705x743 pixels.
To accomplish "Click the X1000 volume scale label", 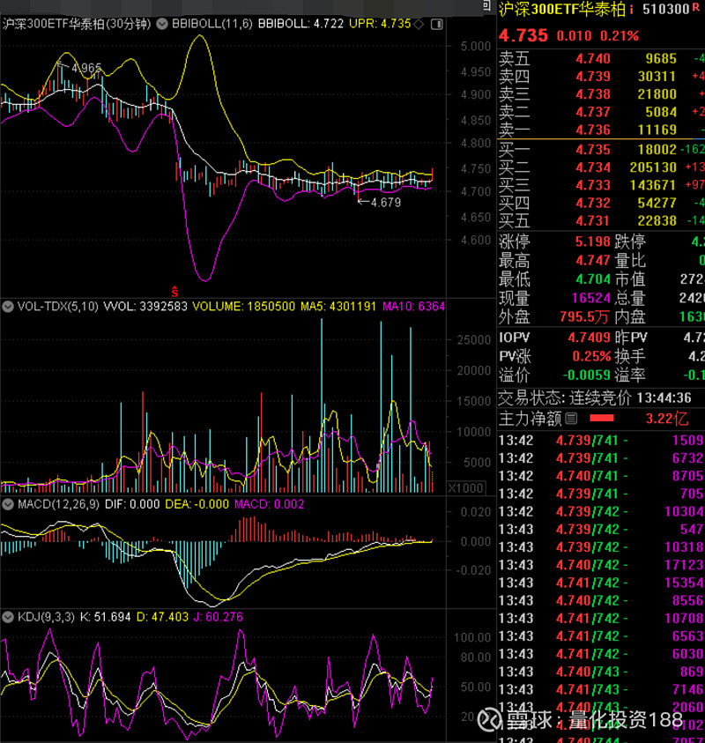I will 465,488.
